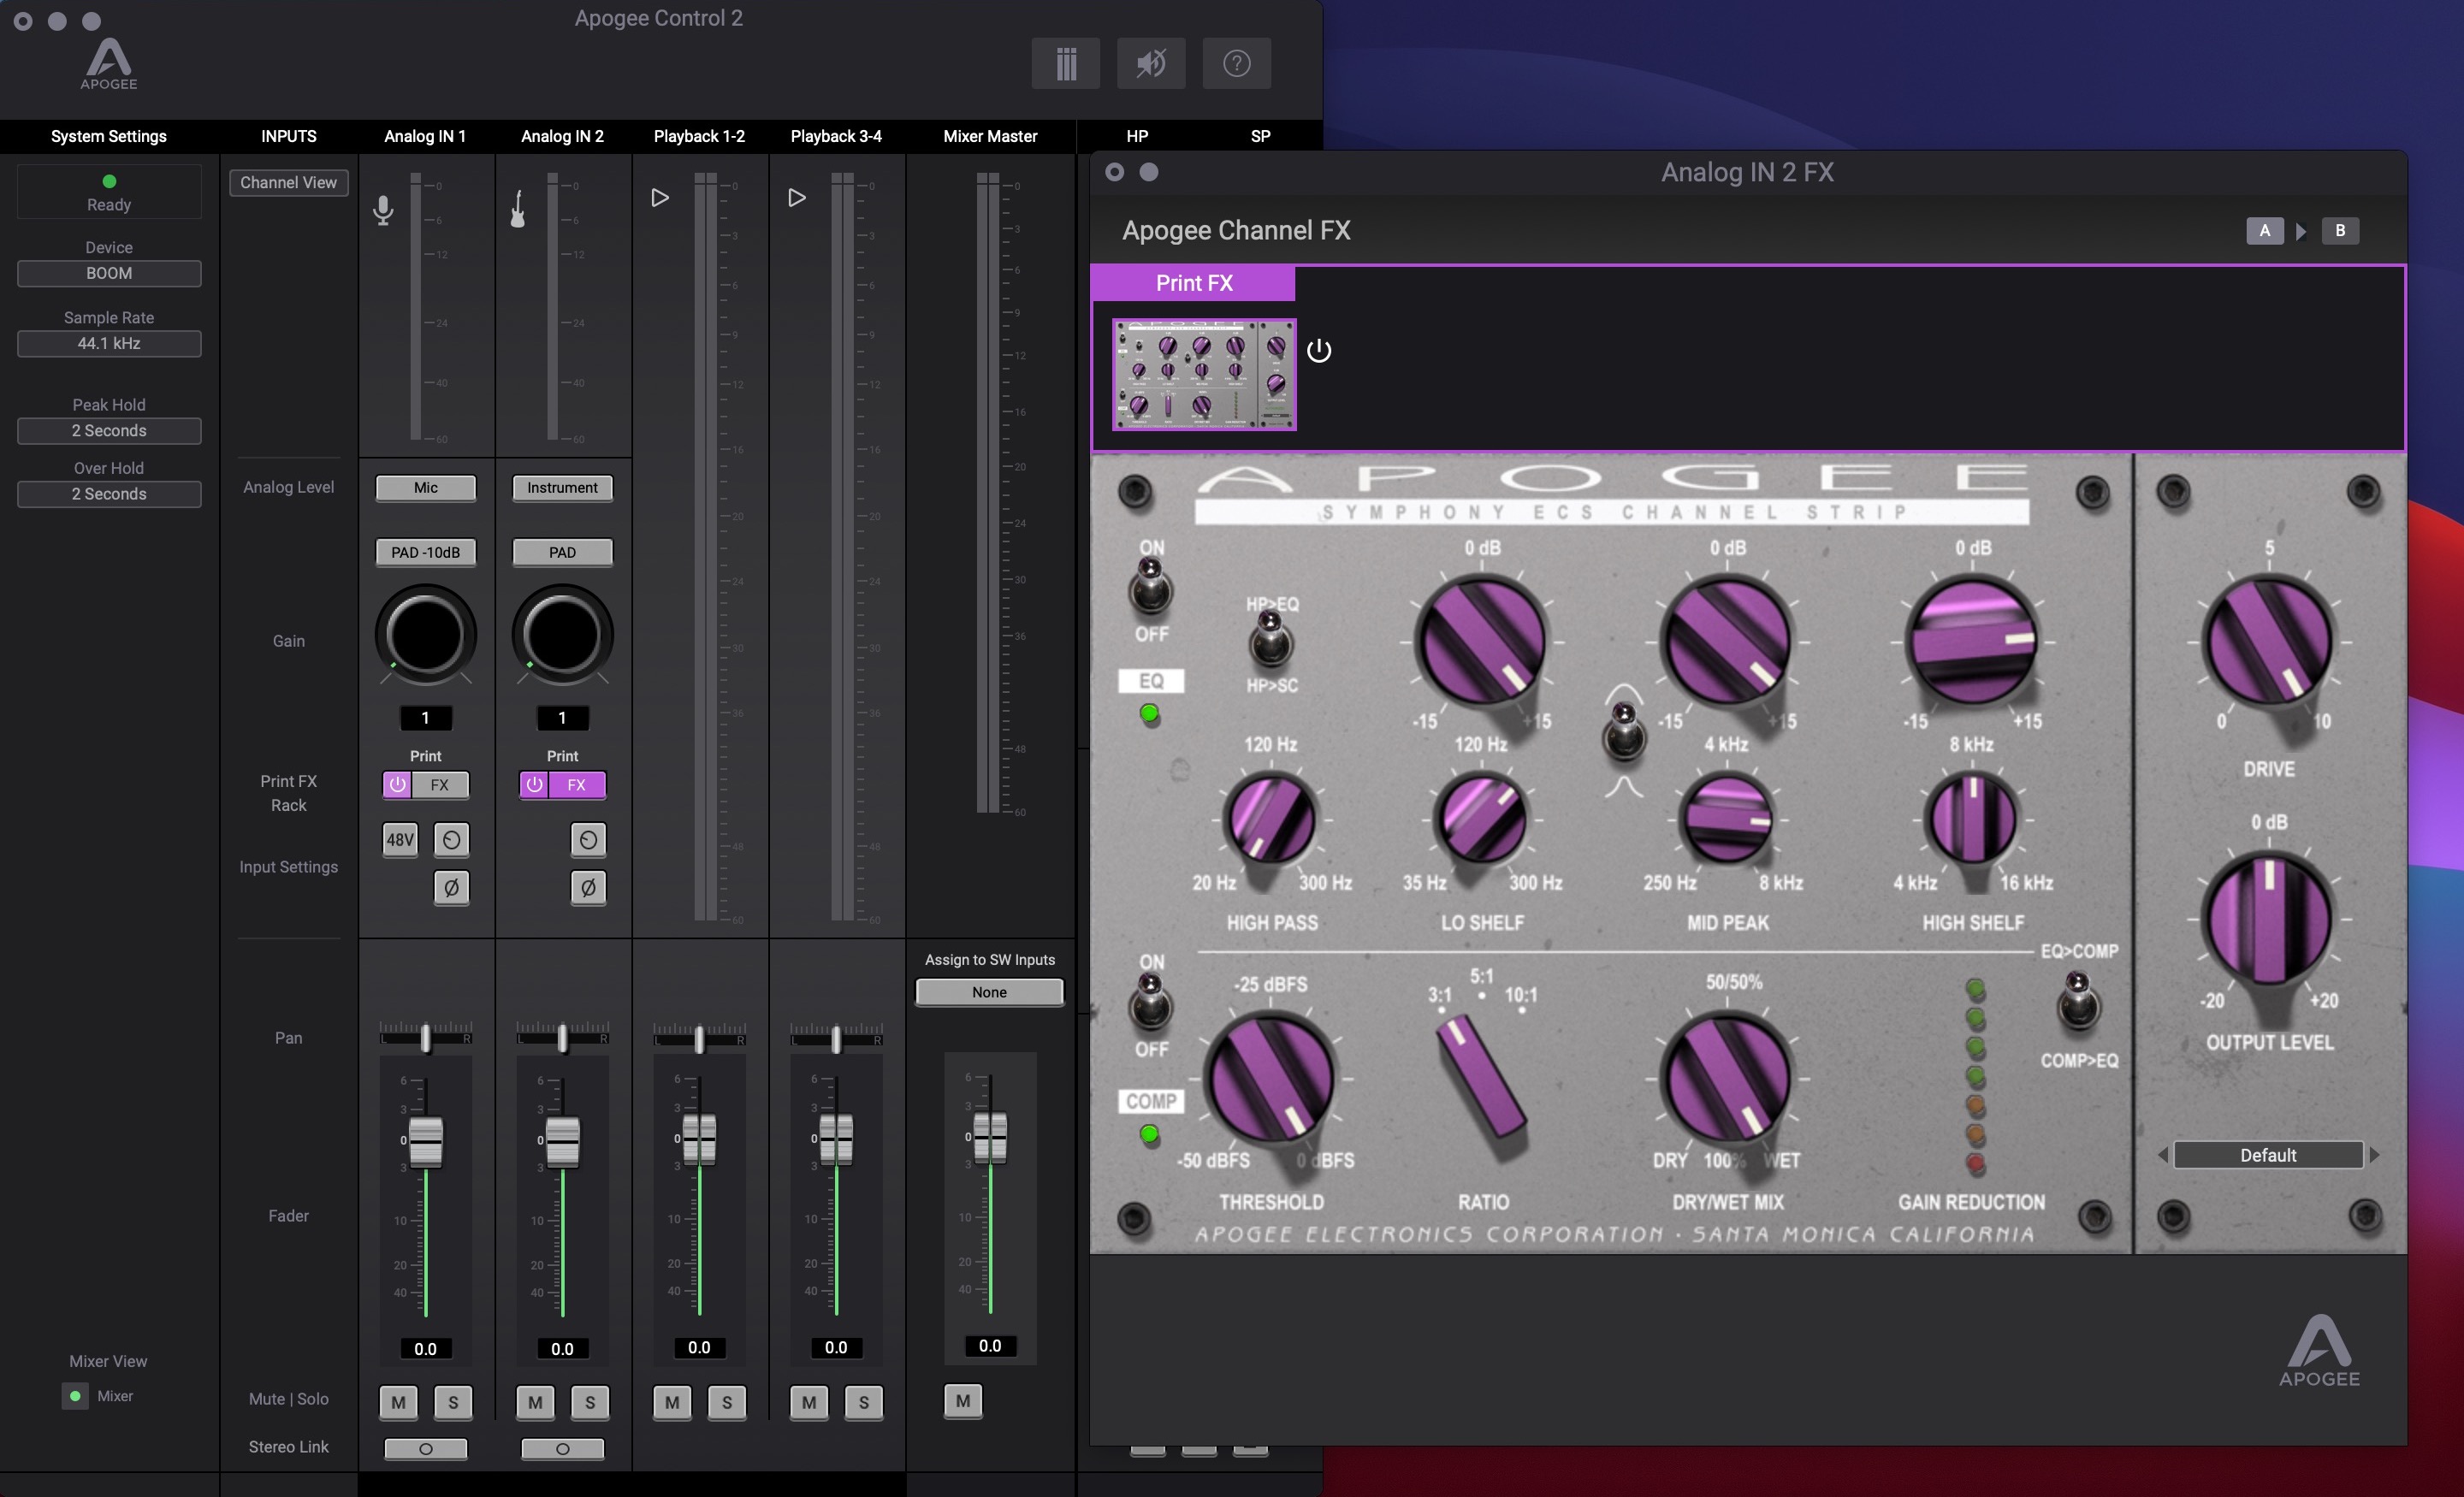Select the Print FX tab in the FX window
The width and height of the screenshot is (2464, 1497).
coord(1193,283)
